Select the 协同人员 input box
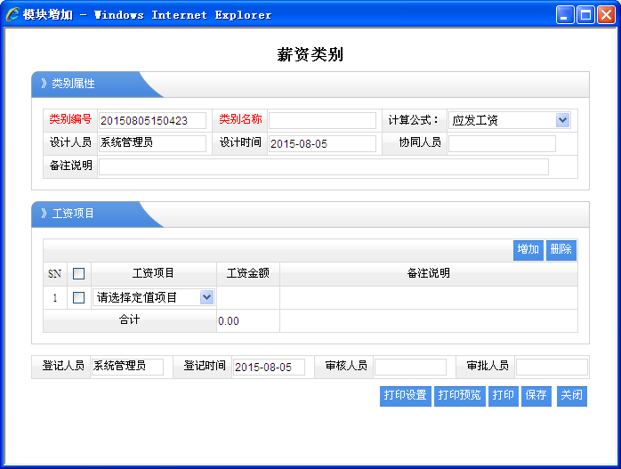The height and width of the screenshot is (469, 621). [x=502, y=143]
